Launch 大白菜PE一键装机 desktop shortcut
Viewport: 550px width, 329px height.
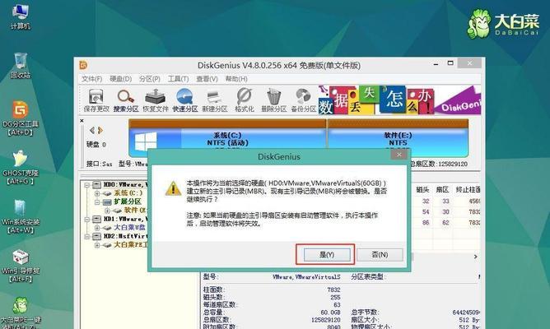click(x=21, y=312)
